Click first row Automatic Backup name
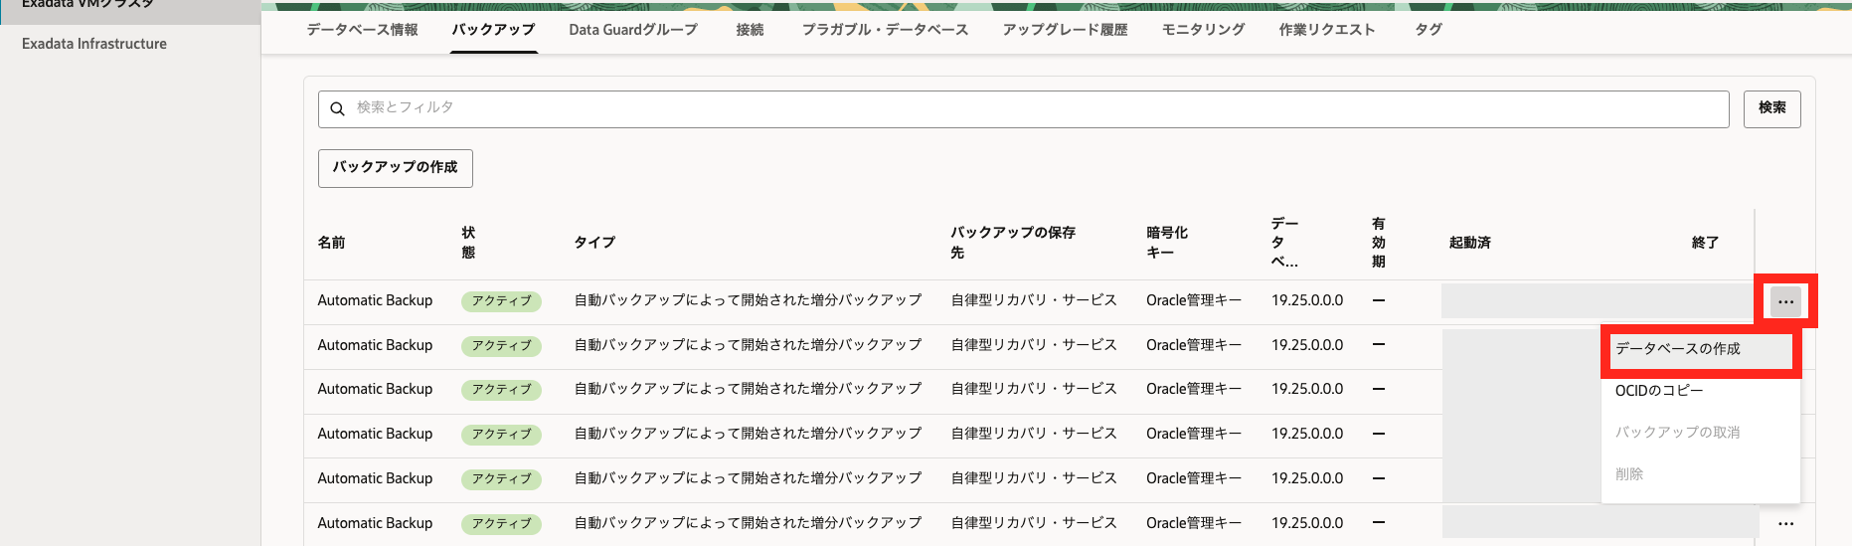Screen dimensions: 1852x546 click(375, 300)
